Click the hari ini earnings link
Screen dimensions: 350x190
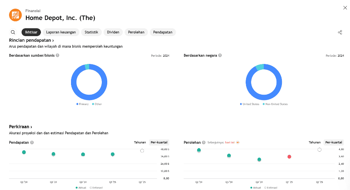point(230,143)
